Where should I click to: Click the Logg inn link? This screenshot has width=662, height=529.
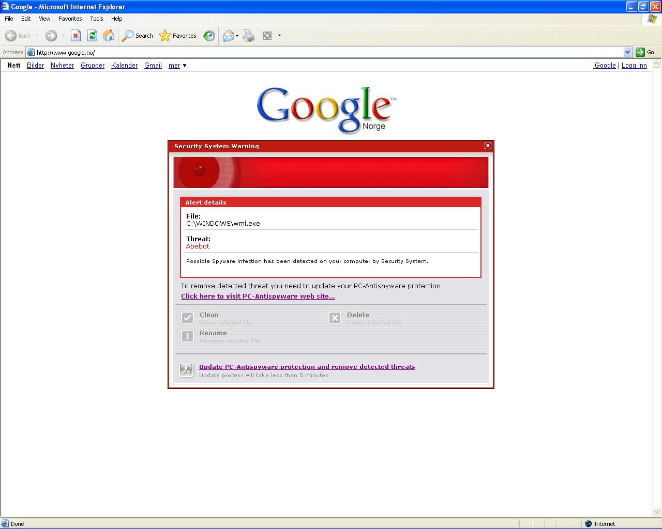[634, 66]
